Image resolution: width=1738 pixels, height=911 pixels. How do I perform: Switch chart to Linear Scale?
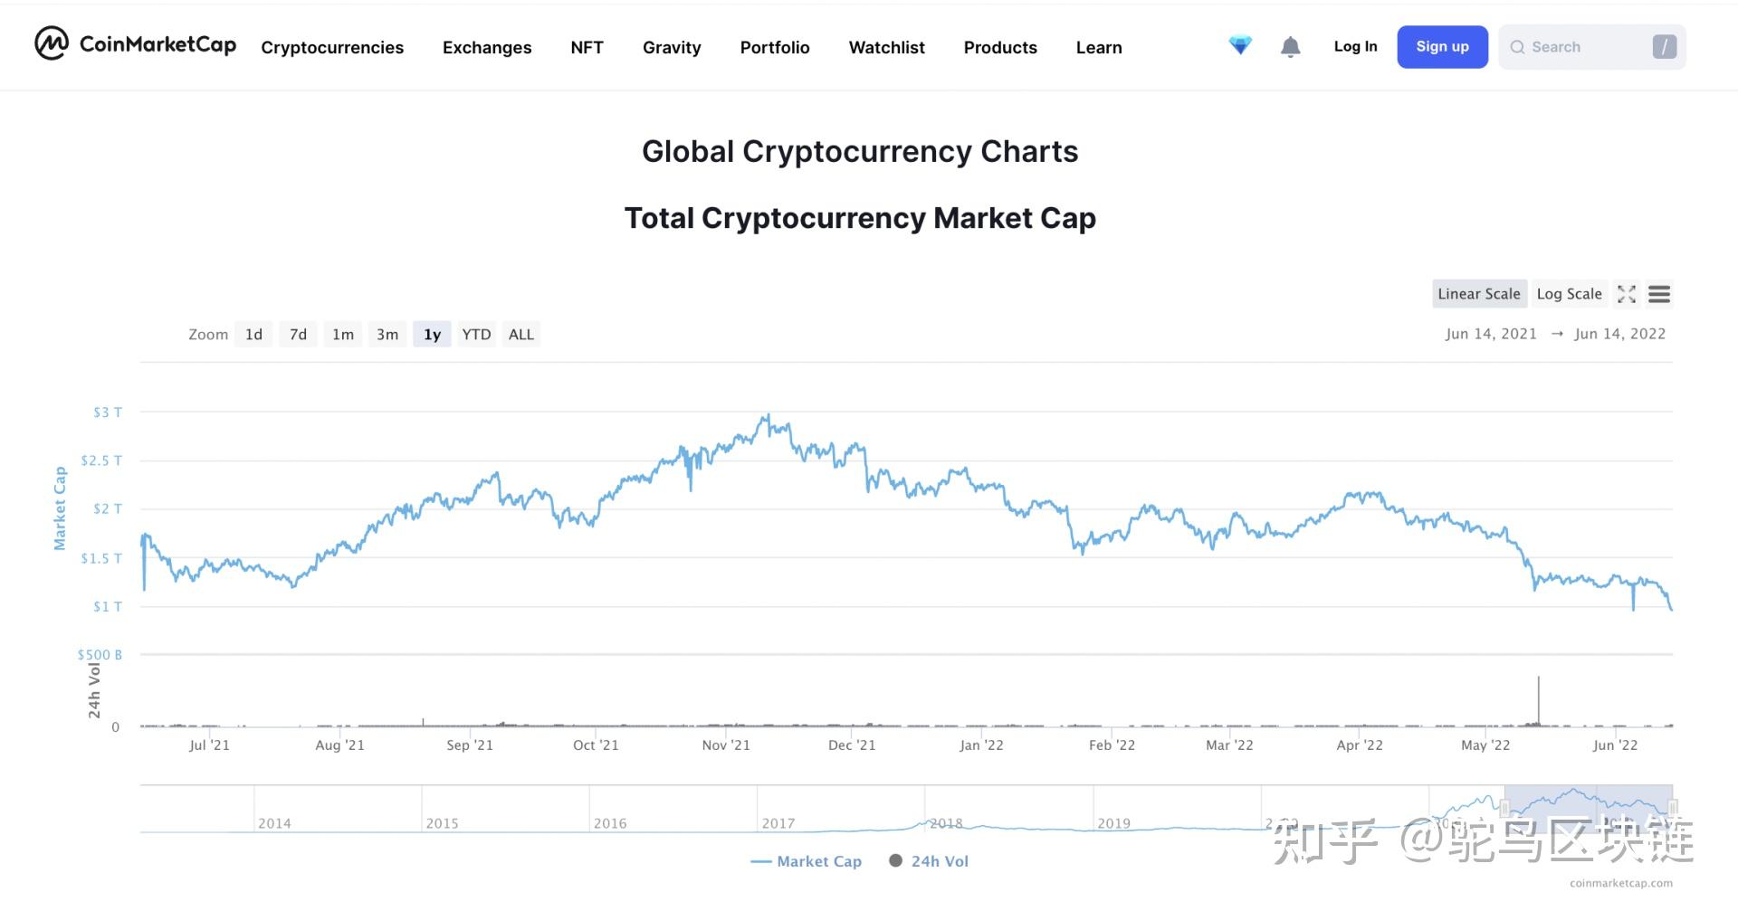coord(1479,294)
